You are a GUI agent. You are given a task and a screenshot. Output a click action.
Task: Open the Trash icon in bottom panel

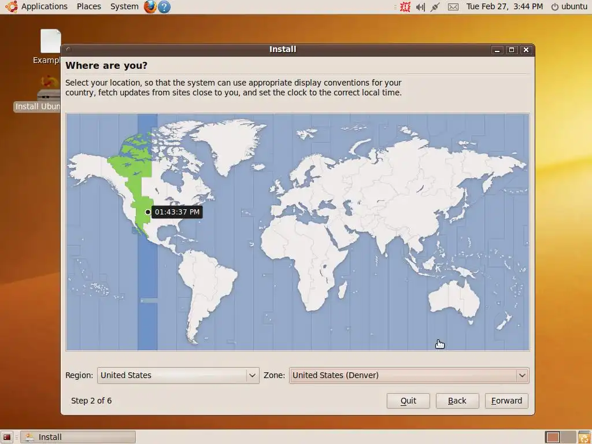(x=584, y=437)
